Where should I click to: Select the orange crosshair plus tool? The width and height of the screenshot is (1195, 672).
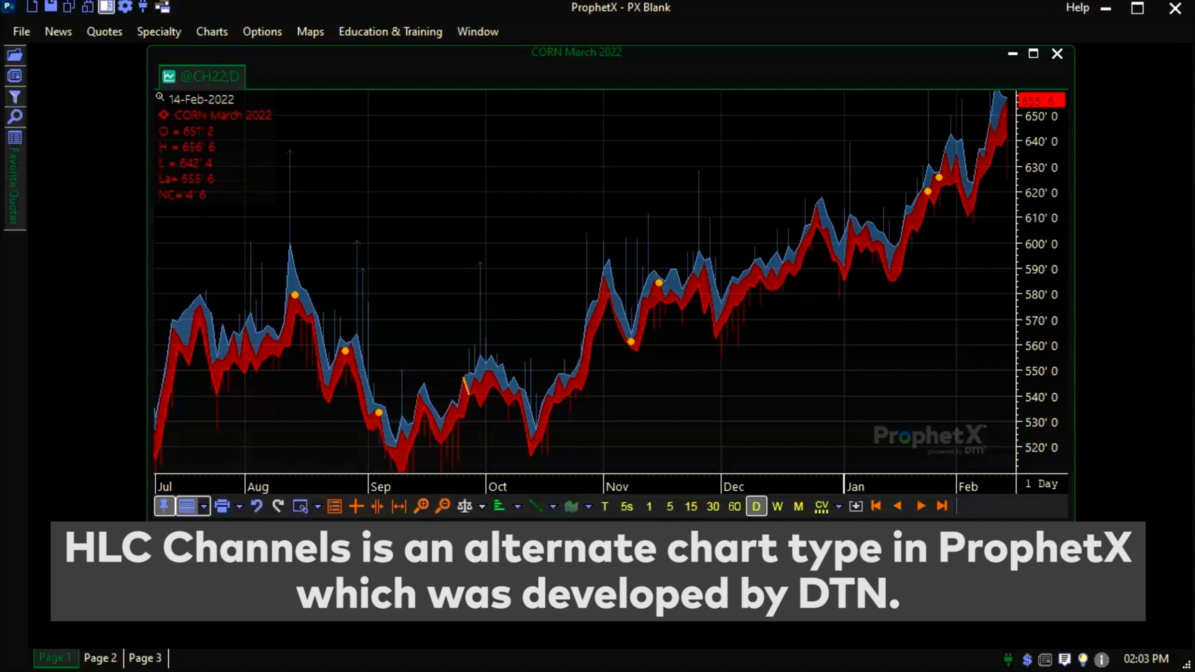(x=356, y=506)
